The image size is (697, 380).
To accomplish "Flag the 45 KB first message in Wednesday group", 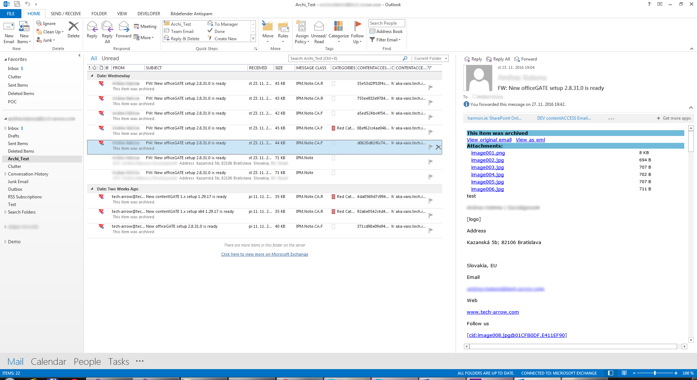I will (x=431, y=87).
